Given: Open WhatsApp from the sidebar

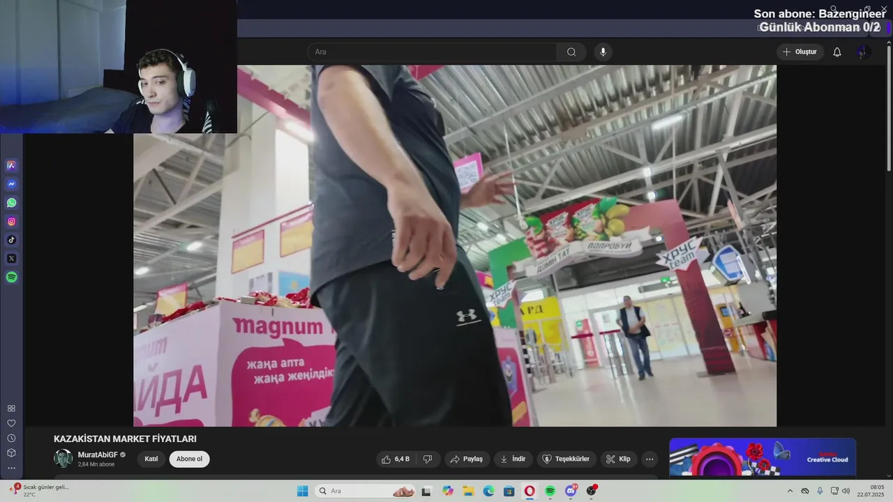Looking at the screenshot, I should (x=11, y=203).
